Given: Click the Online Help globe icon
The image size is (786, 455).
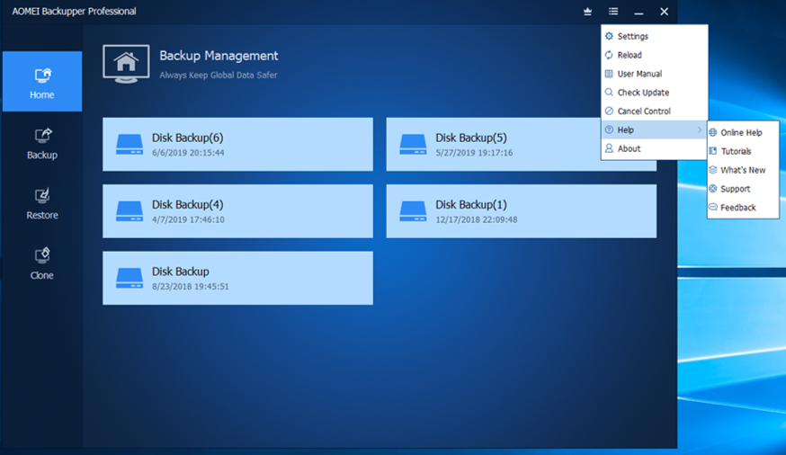Looking at the screenshot, I should coord(713,133).
